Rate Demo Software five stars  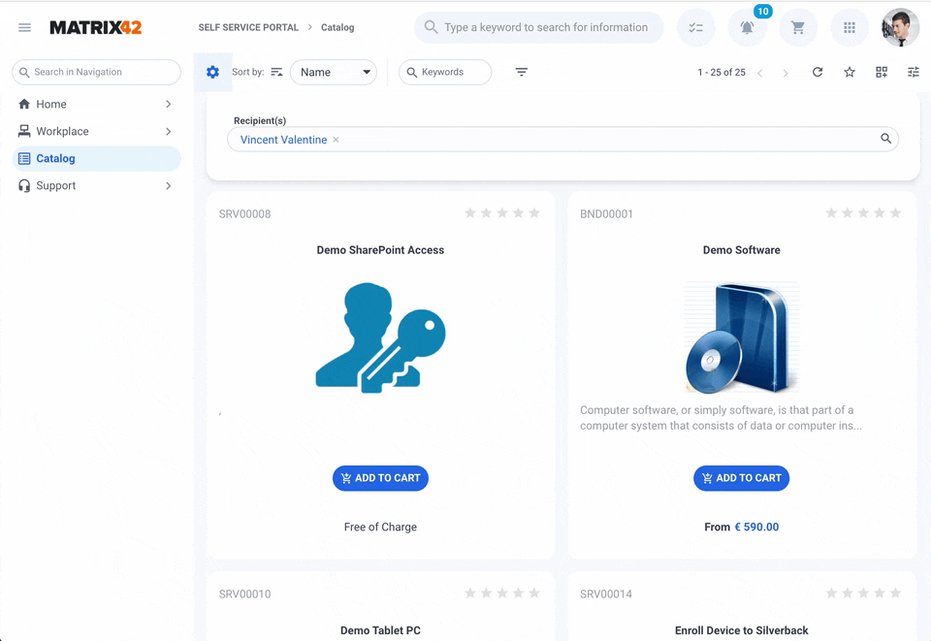click(x=895, y=213)
